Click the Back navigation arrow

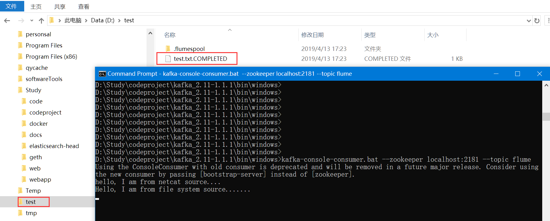(x=7, y=20)
